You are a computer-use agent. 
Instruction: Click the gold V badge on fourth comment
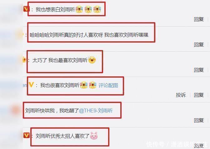[31, 85]
